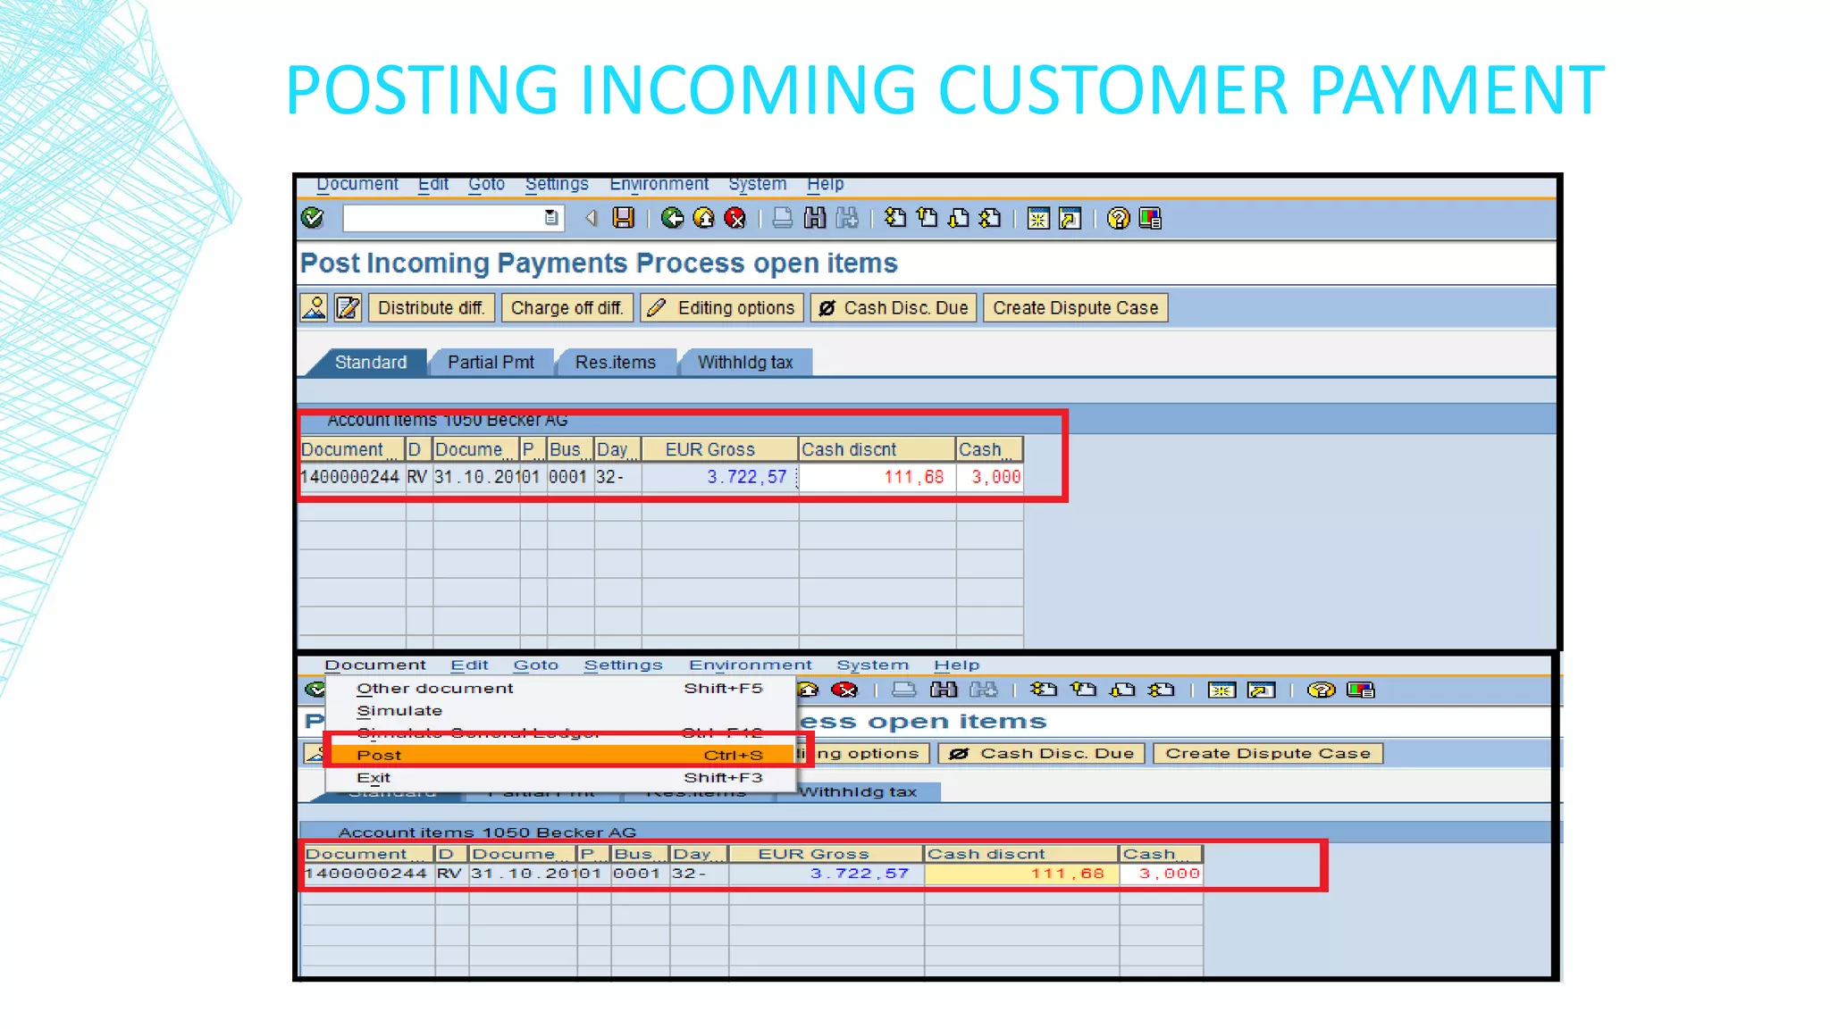This screenshot has width=1830, height=1029.
Task: Switch to Res.items tab in top window
Action: [x=615, y=362]
